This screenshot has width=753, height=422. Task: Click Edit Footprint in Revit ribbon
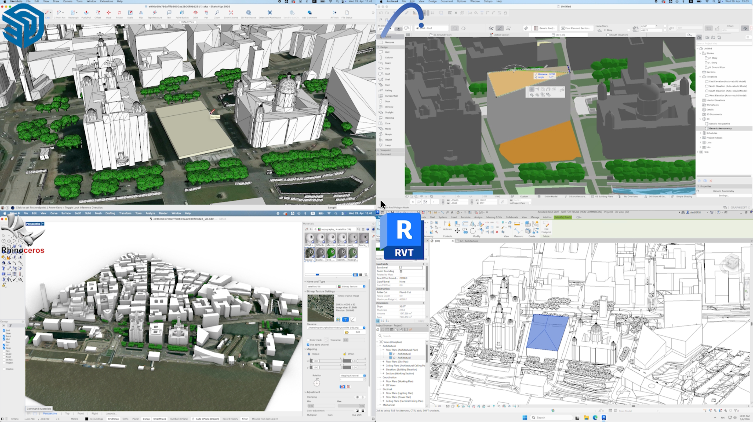tap(546, 227)
